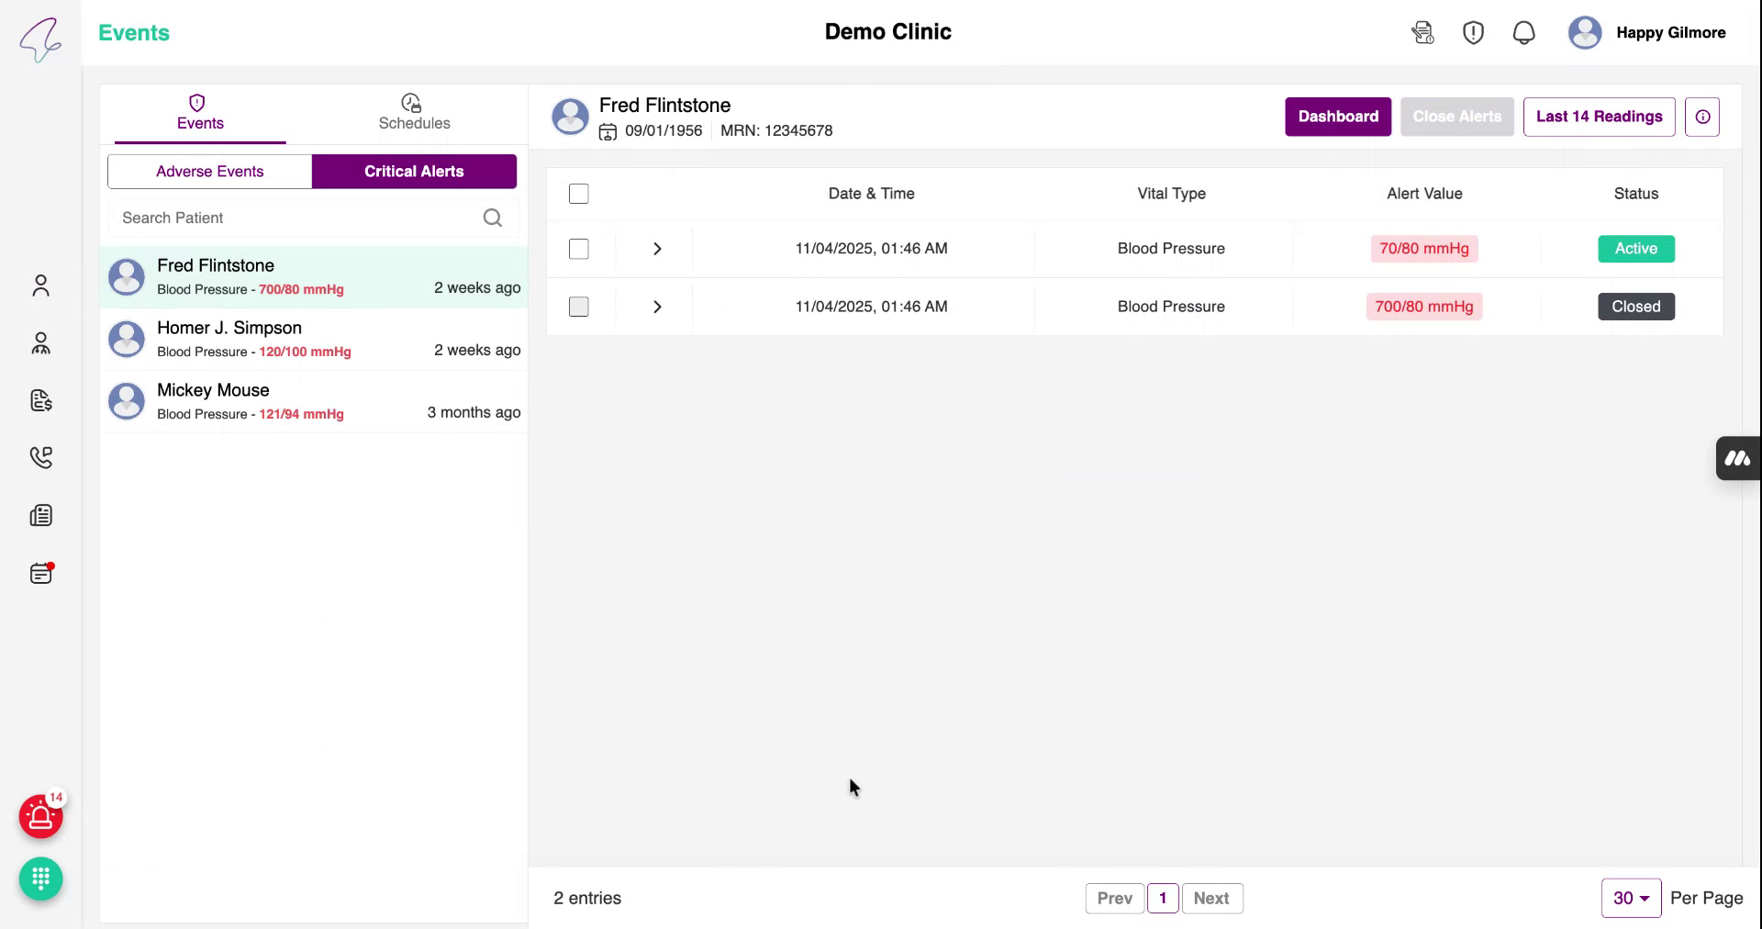Select the care team sidebar icon
Image resolution: width=1762 pixels, height=929 pixels.
[40, 343]
